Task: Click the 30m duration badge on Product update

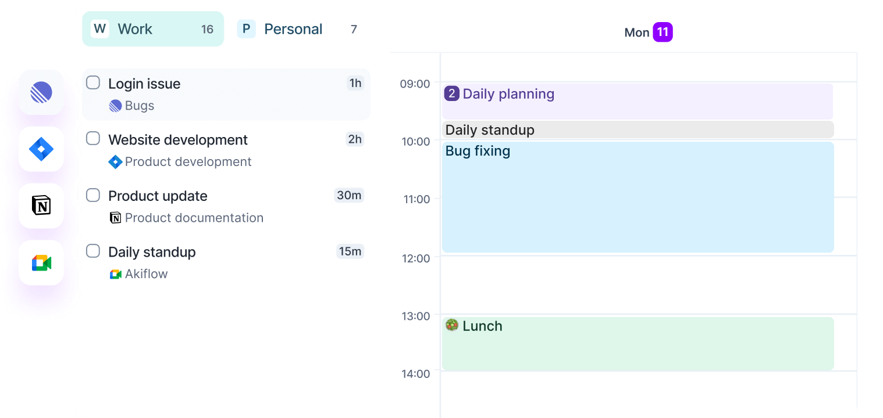Action: pyautogui.click(x=349, y=195)
